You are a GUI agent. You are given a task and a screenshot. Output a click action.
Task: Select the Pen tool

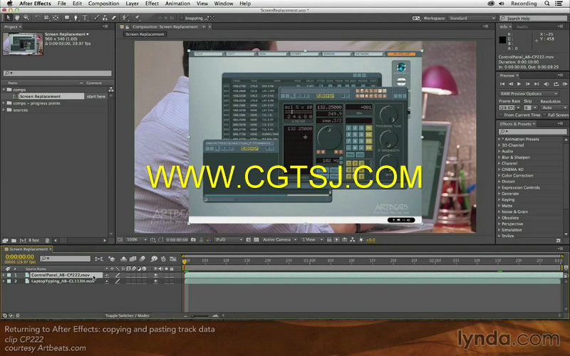pos(76,18)
